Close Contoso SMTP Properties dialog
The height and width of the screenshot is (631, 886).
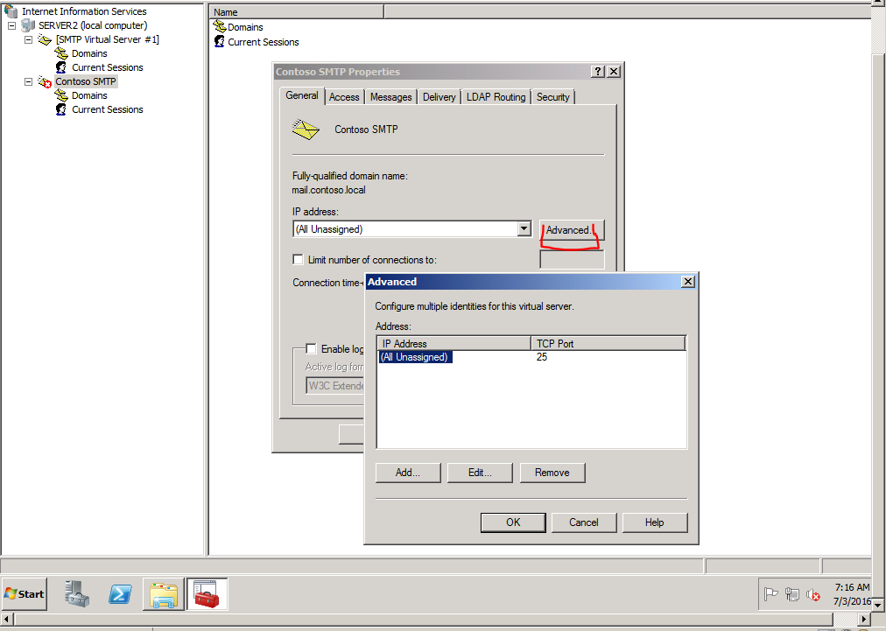[x=614, y=71]
